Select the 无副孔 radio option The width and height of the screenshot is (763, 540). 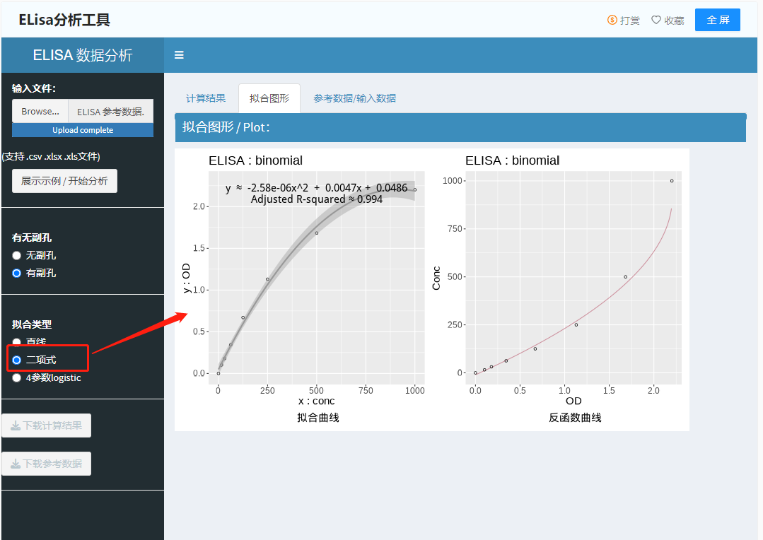point(16,255)
